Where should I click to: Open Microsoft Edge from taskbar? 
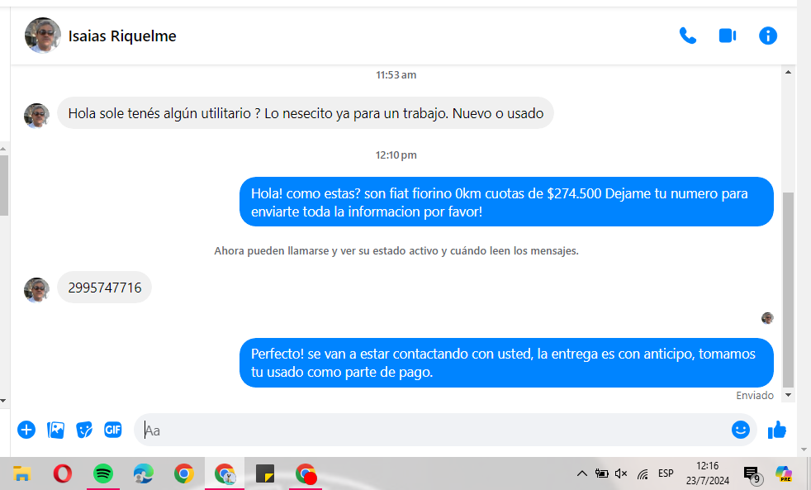pyautogui.click(x=143, y=473)
